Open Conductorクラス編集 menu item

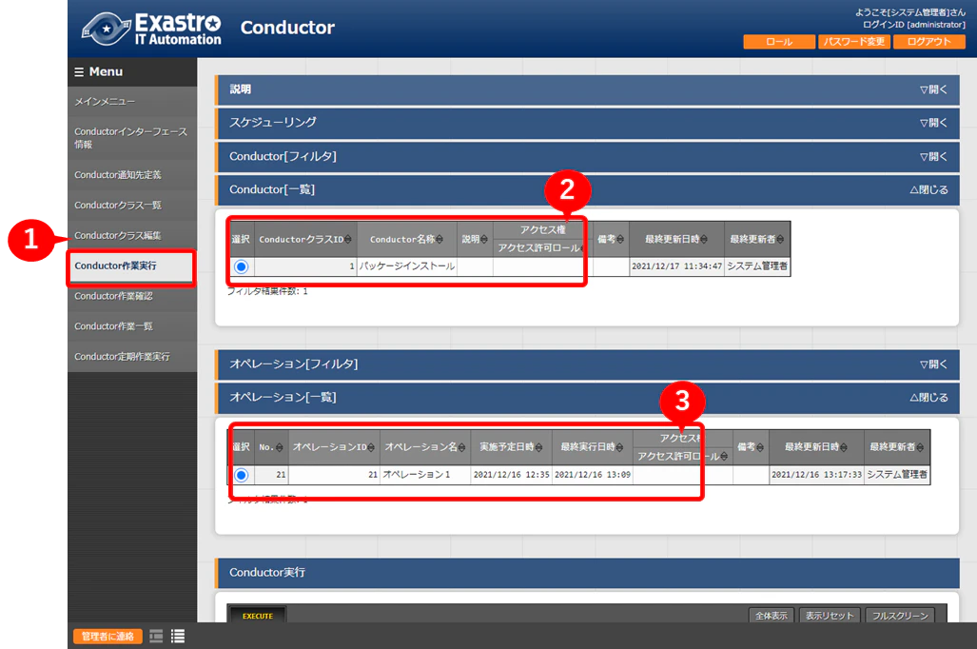point(132,236)
